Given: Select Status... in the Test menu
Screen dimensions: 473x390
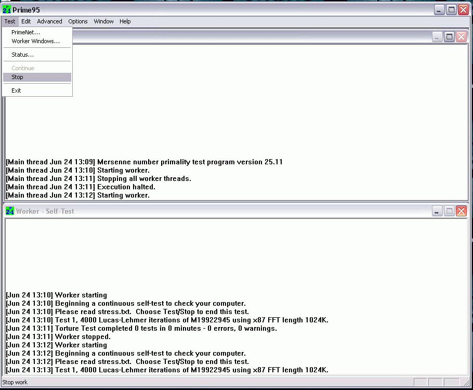Looking at the screenshot, I should click(x=37, y=55).
